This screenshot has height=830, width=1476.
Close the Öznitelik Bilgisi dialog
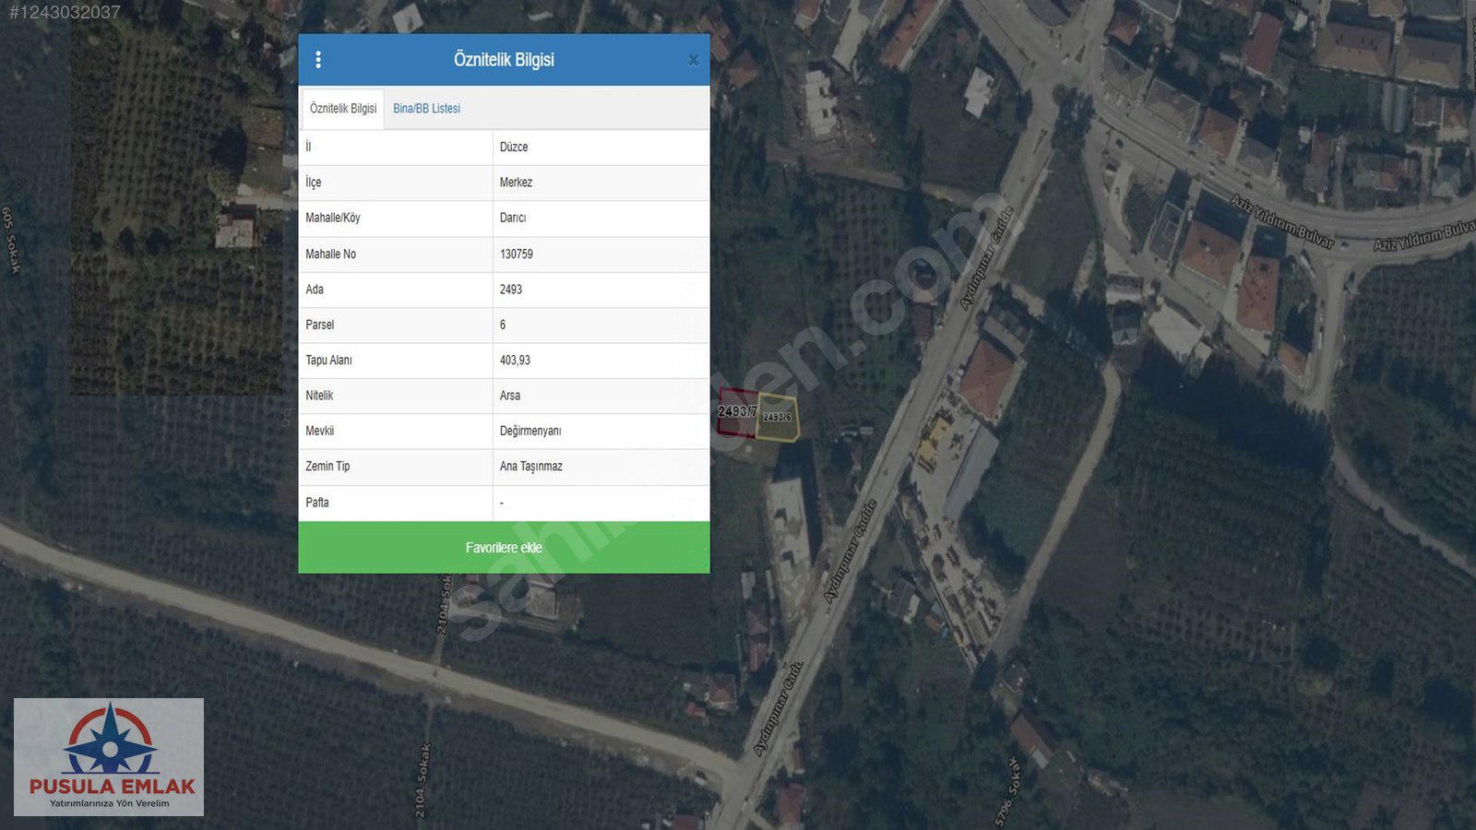pos(693,61)
